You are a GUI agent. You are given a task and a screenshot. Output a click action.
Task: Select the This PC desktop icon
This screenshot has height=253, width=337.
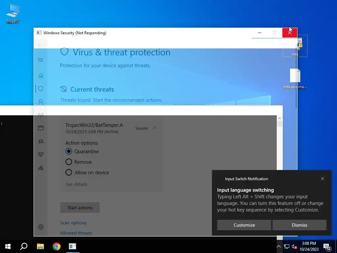pos(13,14)
